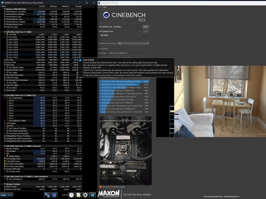Stop the CPU Multi Core test
Image resolution: width=266 pixels, height=199 pixels.
[146, 26]
